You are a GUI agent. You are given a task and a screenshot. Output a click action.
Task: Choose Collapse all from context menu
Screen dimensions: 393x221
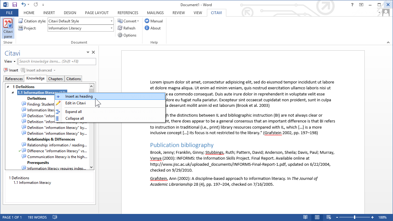pos(110,118)
